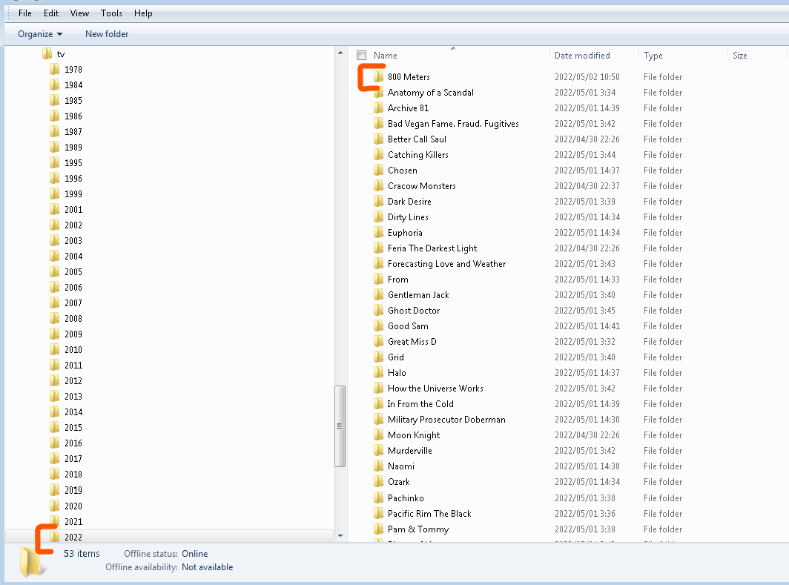Create a New folder
Viewport: 789px width, 585px height.
tap(107, 33)
